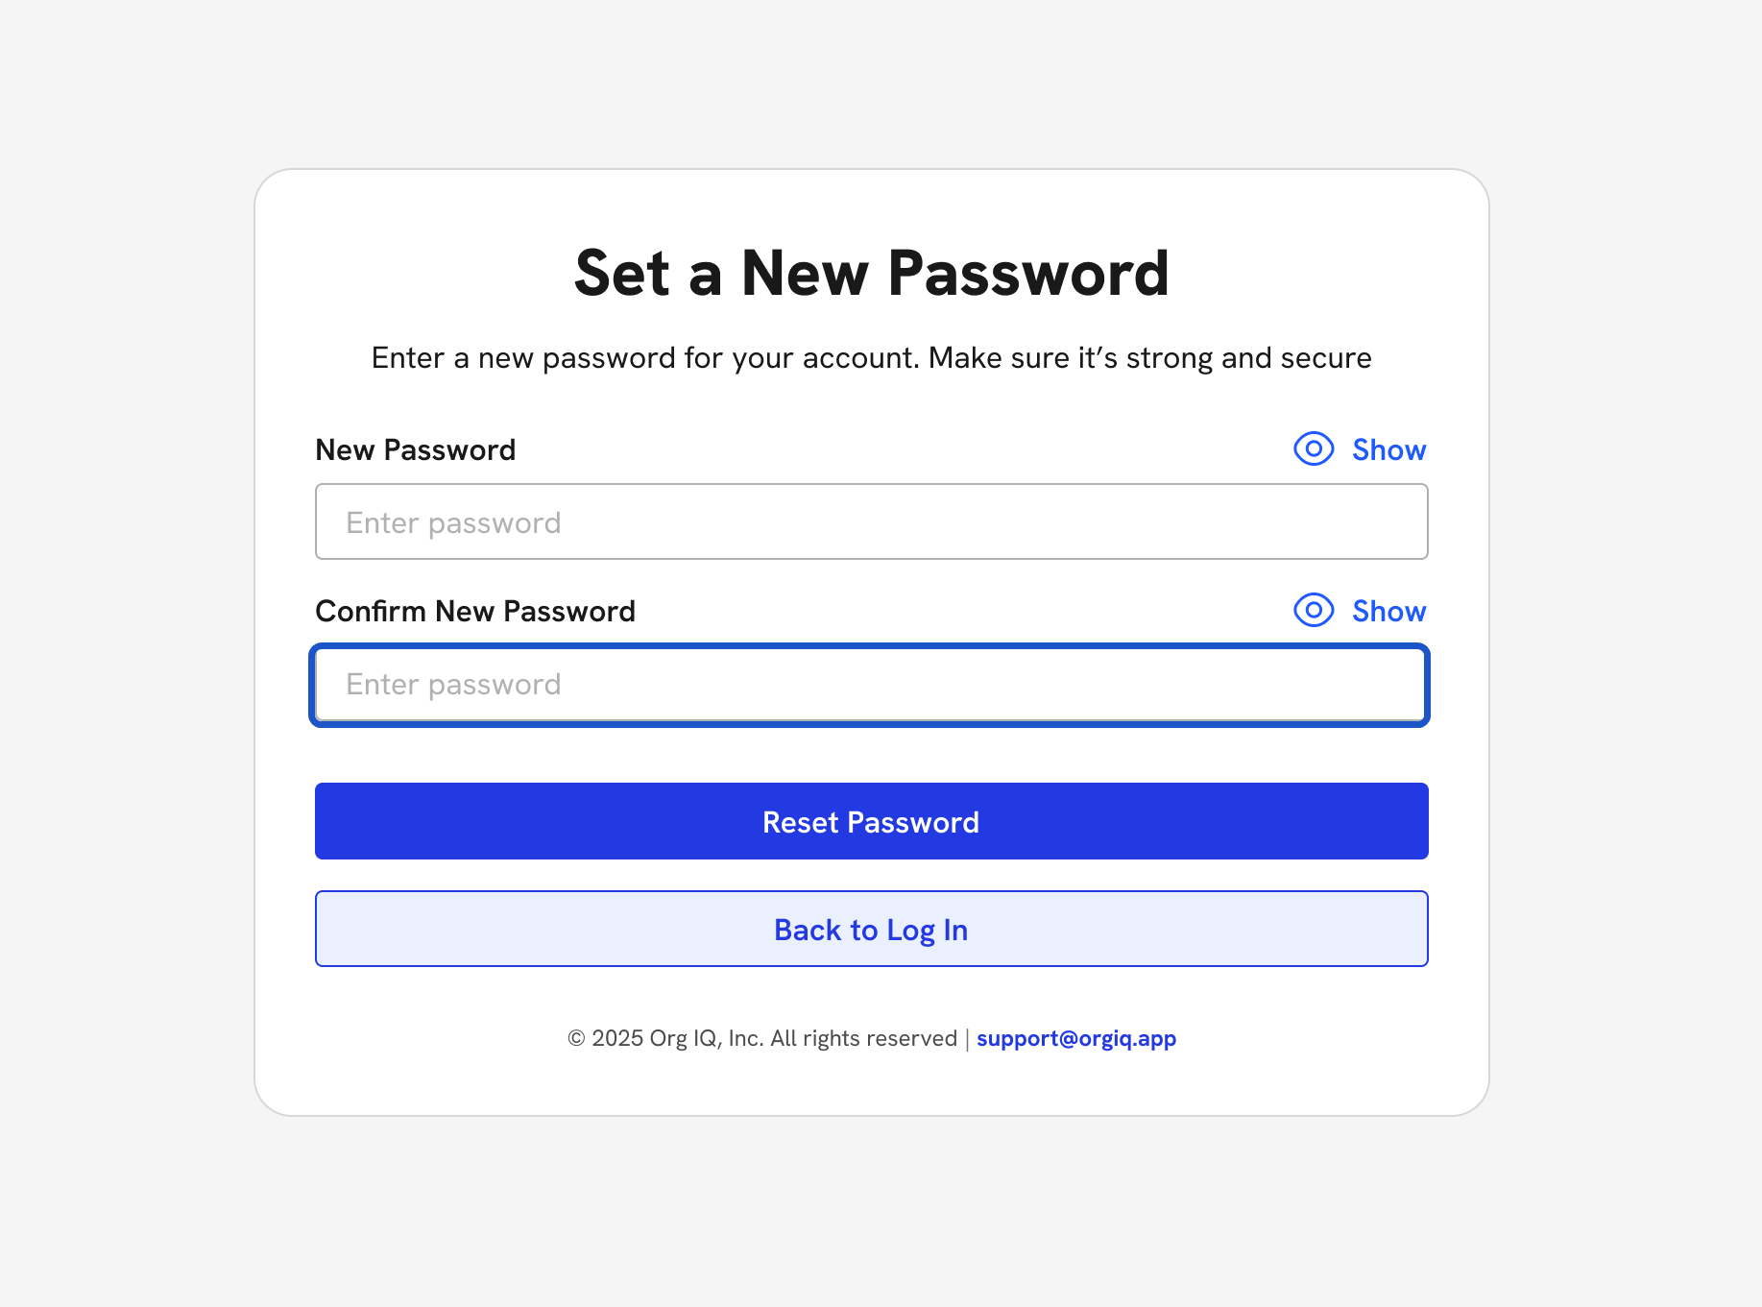
Task: Reveal the first password using its eye icon
Action: (1313, 448)
